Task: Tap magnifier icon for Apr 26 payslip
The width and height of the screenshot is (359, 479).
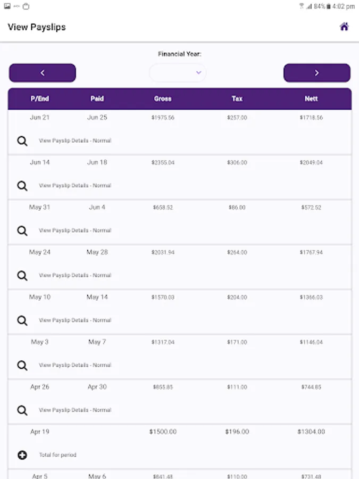Action: pyautogui.click(x=22, y=410)
